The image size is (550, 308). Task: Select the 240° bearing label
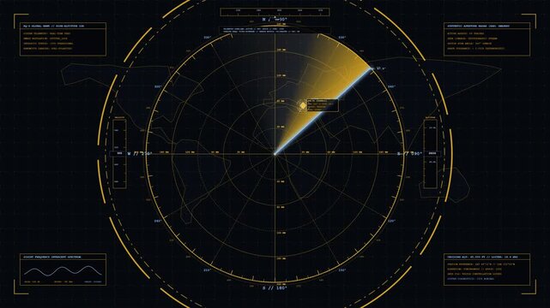pyautogui.click(x=158, y=221)
